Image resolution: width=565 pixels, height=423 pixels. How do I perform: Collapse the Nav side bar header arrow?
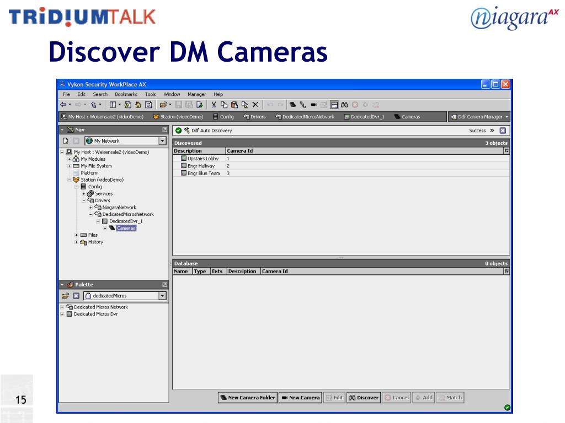coord(62,129)
